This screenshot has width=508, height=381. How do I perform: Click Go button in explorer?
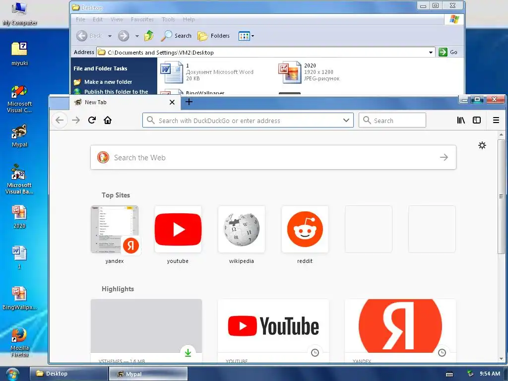tap(448, 52)
